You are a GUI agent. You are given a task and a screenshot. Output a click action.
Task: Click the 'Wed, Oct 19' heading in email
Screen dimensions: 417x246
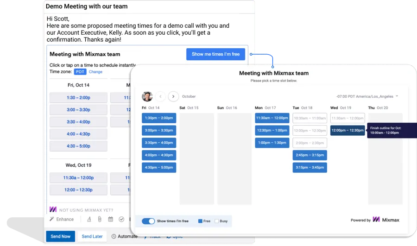(x=78, y=165)
